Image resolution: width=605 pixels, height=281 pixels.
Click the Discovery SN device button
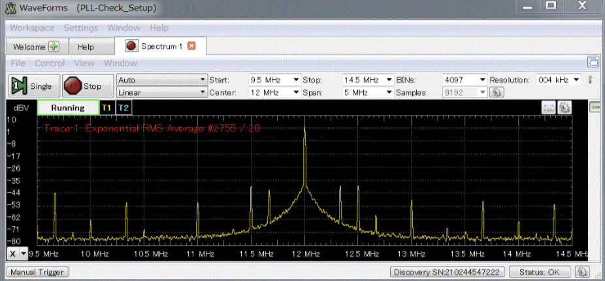point(447,272)
